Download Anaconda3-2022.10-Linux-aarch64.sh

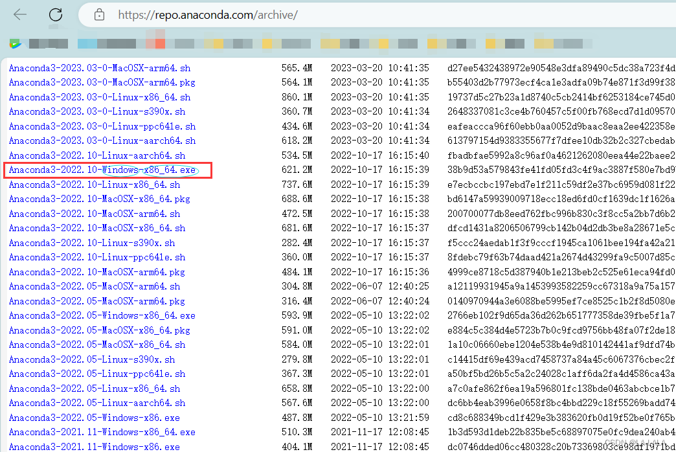pos(97,155)
